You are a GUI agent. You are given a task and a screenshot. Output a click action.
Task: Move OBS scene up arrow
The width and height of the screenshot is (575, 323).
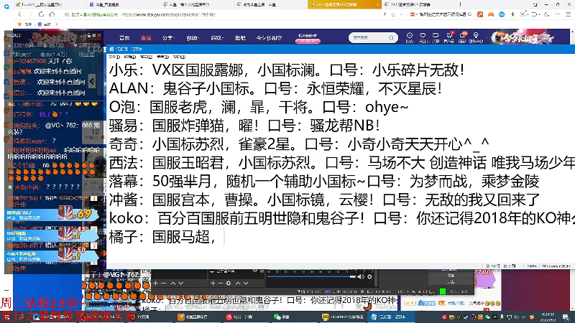[x=172, y=283]
